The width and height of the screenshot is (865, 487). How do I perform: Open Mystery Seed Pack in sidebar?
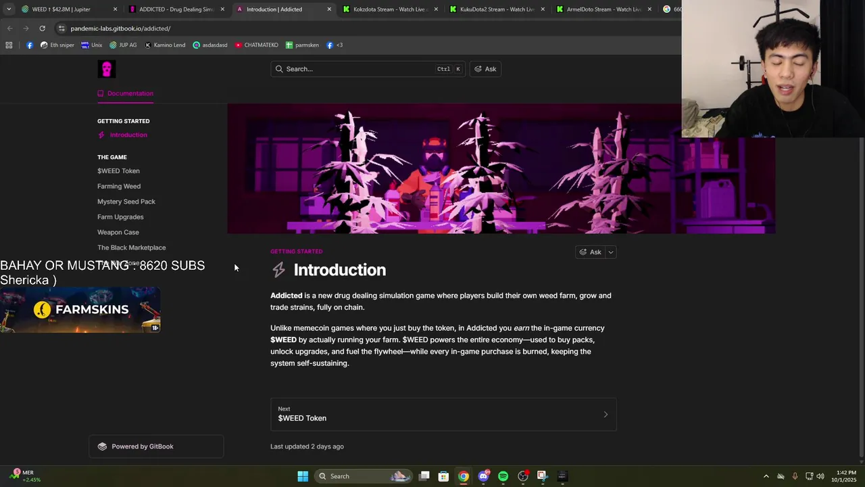tap(126, 202)
